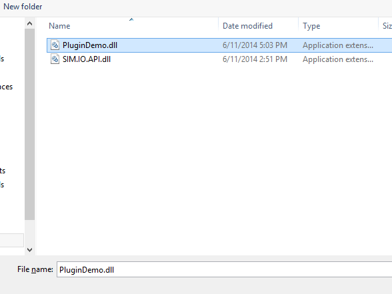
Task: Click the navigation pane scroll-down arrow
Action: point(29,250)
